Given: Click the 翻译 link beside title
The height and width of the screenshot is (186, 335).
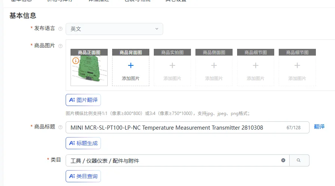Looking at the screenshot, I should (319, 127).
